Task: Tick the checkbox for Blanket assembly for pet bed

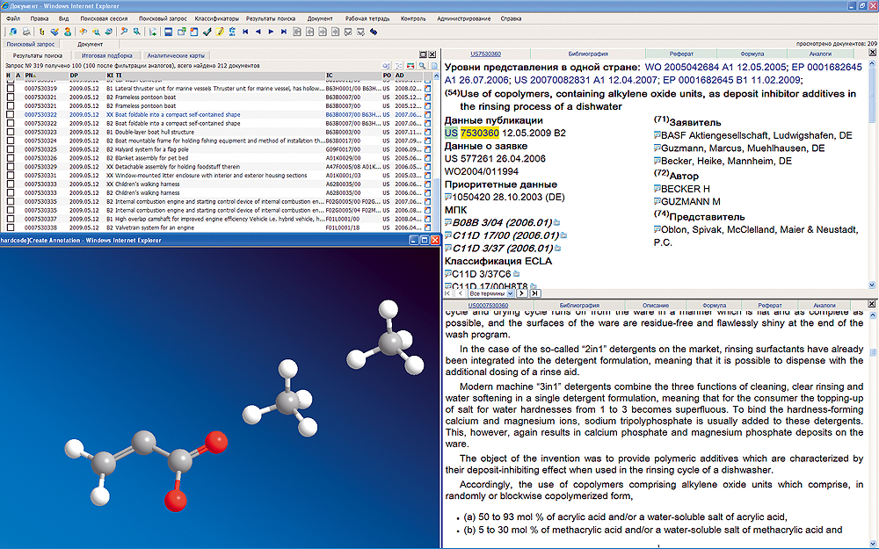Action: tap(11, 158)
